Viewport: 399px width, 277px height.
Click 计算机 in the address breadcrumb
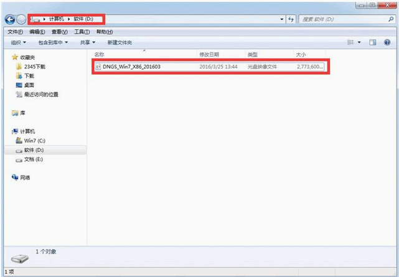(x=56, y=19)
